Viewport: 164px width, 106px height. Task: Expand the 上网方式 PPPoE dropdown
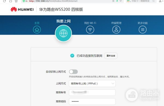(92, 83)
